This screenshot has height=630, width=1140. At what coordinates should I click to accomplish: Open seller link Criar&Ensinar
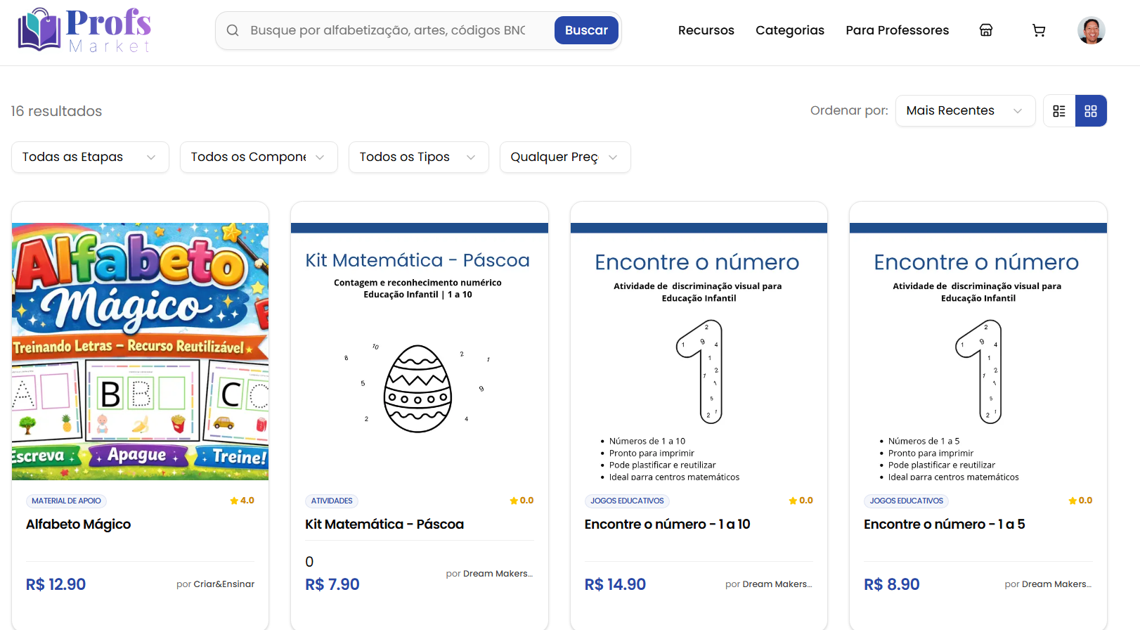224,584
